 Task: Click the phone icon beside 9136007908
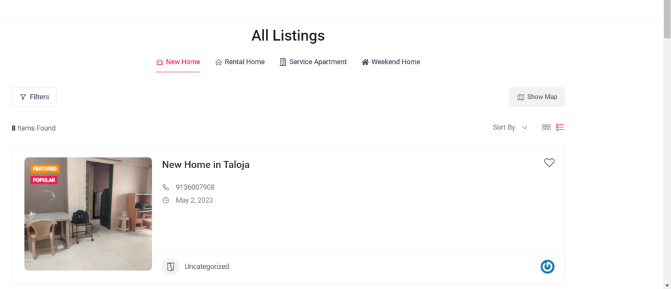[x=166, y=187]
